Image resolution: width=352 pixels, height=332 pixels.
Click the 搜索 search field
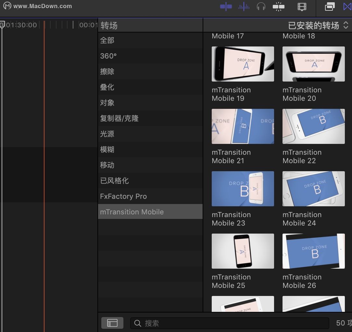230,323
